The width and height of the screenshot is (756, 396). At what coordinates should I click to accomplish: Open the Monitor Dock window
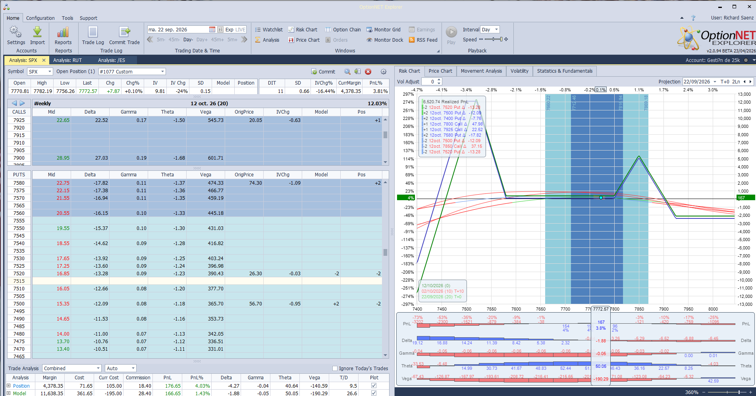pyautogui.click(x=385, y=40)
